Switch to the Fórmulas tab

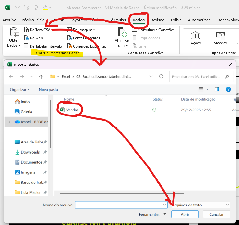tap(117, 20)
